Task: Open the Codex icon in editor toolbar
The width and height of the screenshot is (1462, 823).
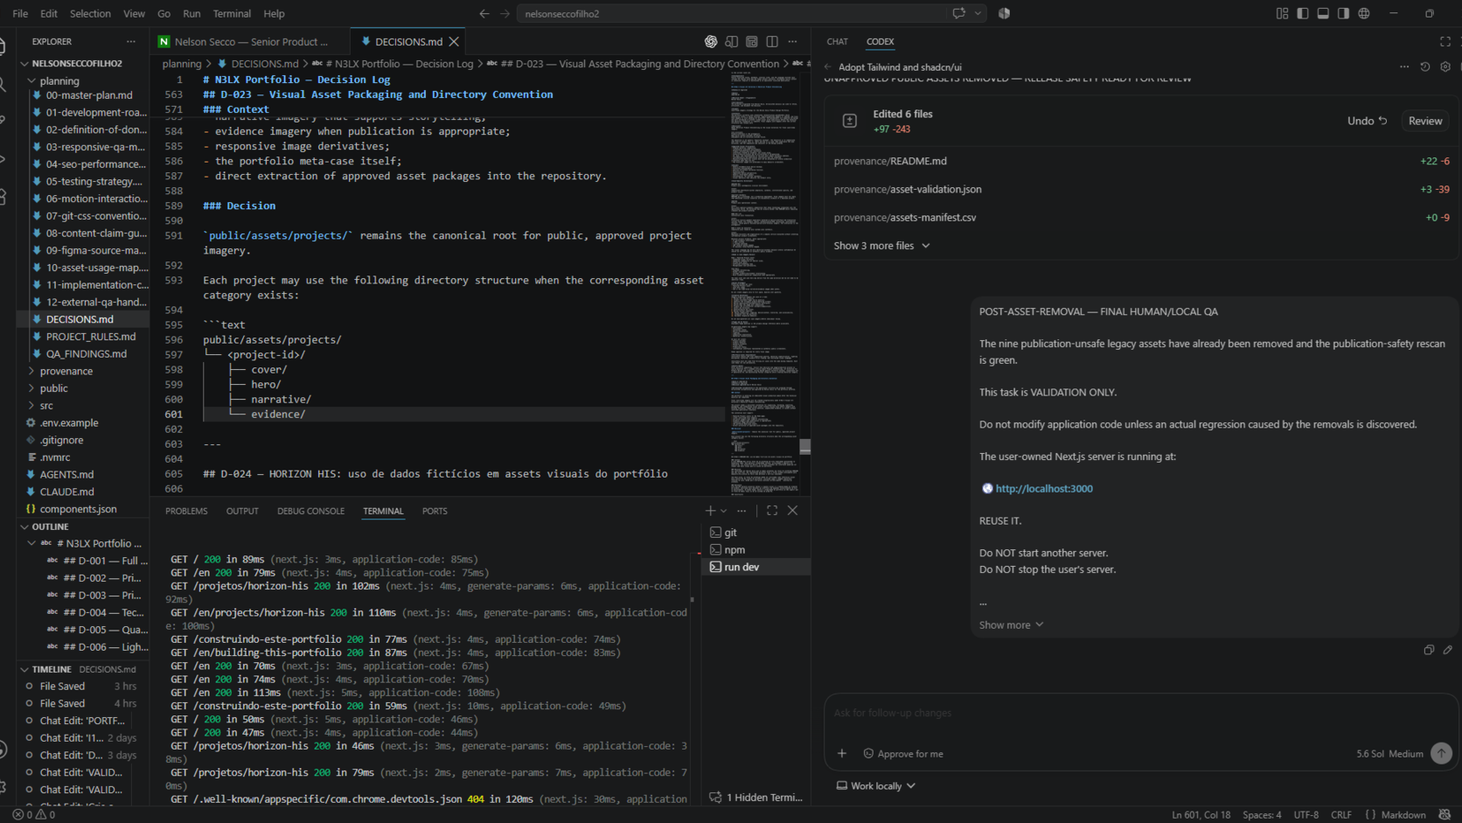Action: 711,42
